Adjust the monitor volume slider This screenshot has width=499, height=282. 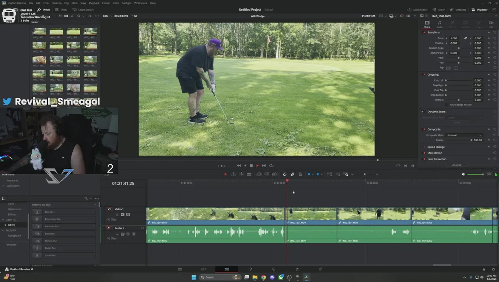[476, 174]
